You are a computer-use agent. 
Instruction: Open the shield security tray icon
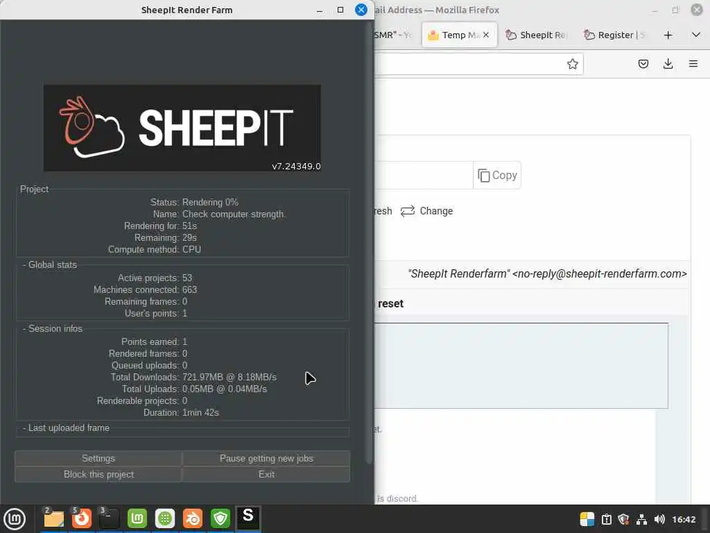623,519
